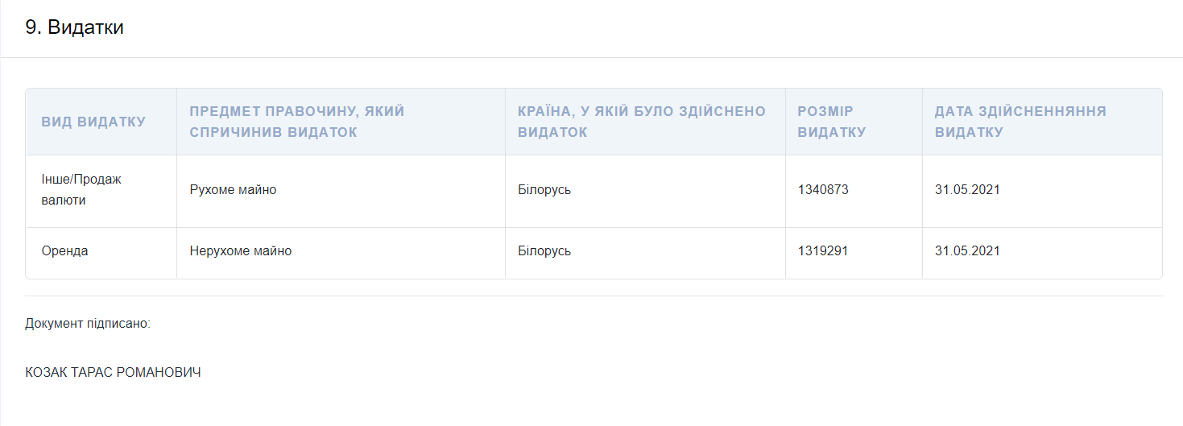Screen dimensions: 1183x426
Task: Click the amount 1340873
Action: [x=823, y=190]
